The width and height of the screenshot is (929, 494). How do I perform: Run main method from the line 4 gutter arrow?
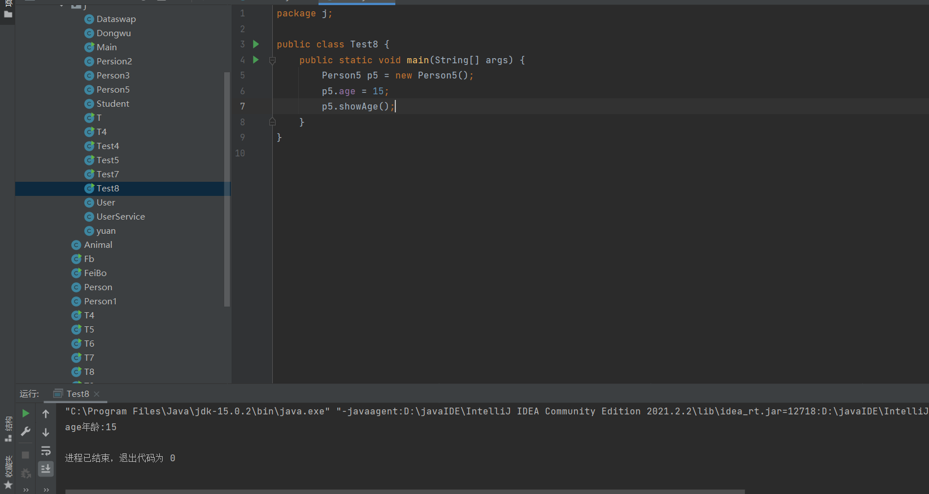pyautogui.click(x=256, y=60)
